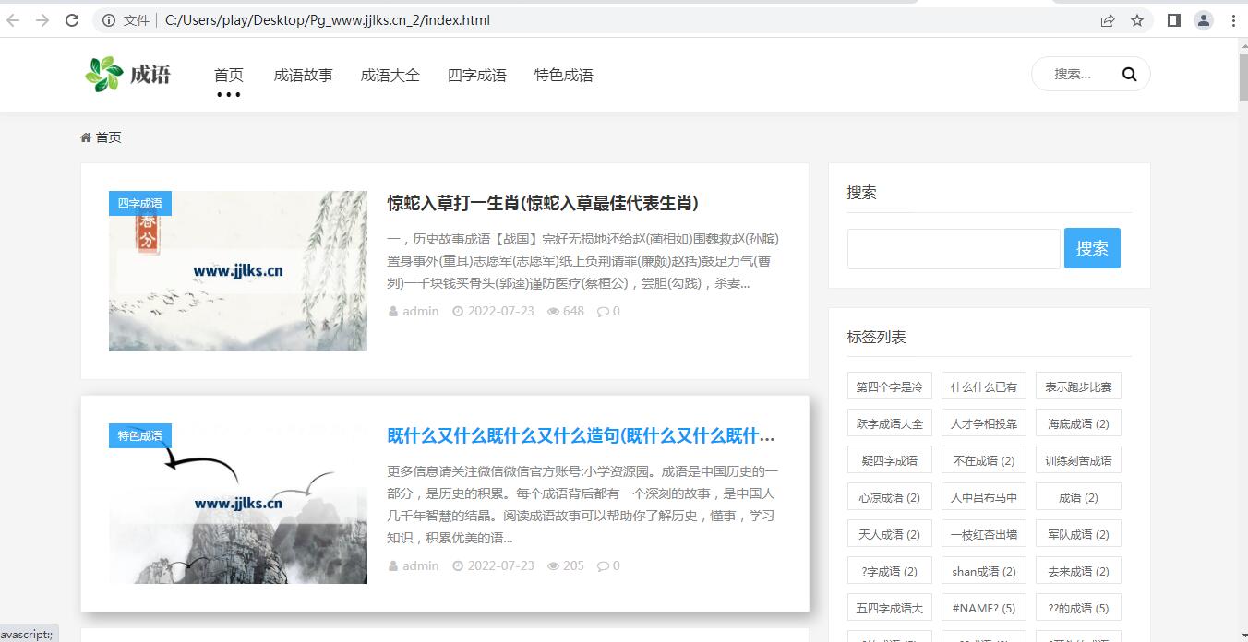Select the 一枝红杏出墙 tag
This screenshot has width=1248, height=642.
coord(984,534)
